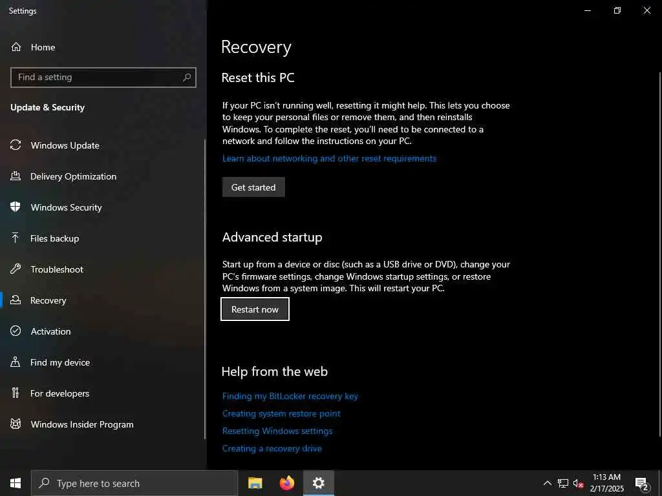The image size is (662, 496).
Task: Open Creating a recovery drive link
Action: 272,448
